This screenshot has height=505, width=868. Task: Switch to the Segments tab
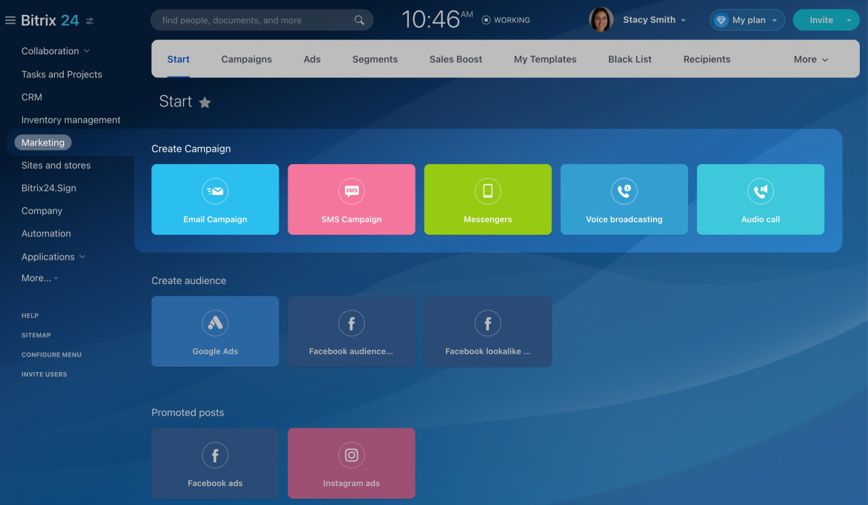coord(375,60)
